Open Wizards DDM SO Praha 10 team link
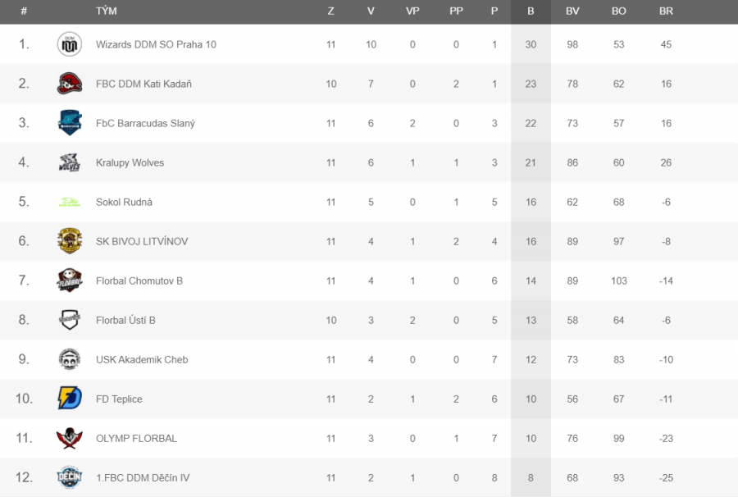 coord(156,44)
